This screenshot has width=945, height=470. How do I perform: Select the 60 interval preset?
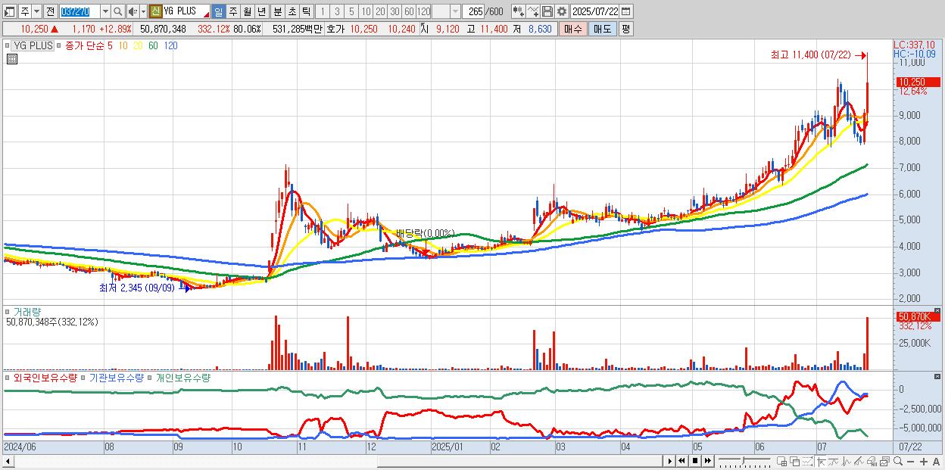point(409,11)
